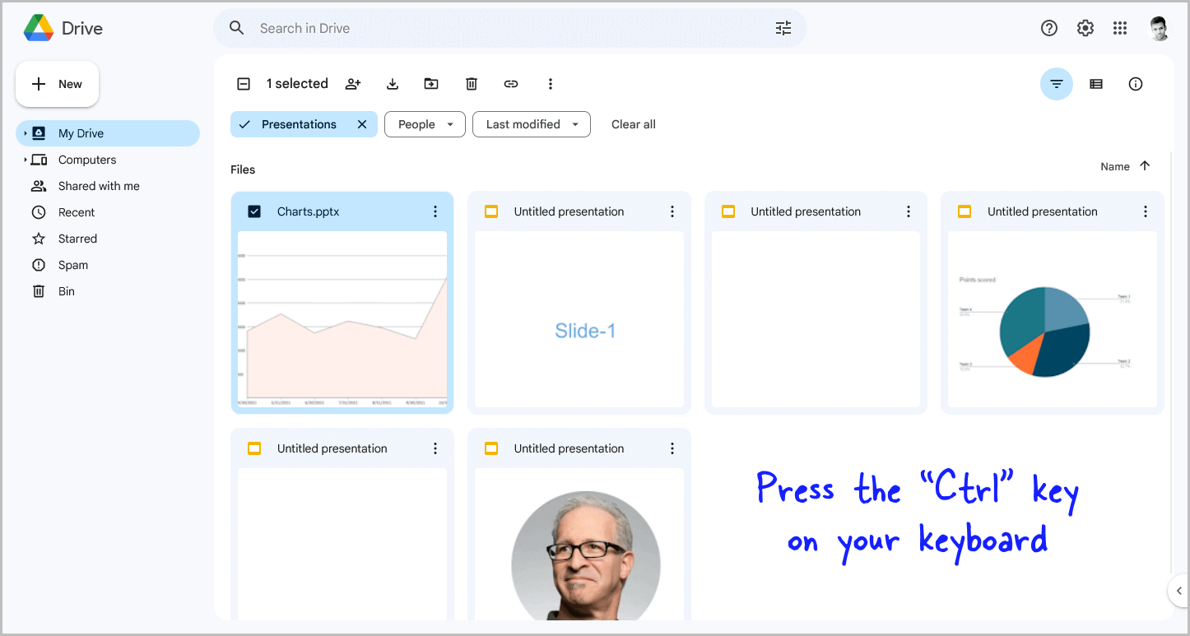Move the selected file to a folder
This screenshot has width=1190, height=636.
coord(431,83)
